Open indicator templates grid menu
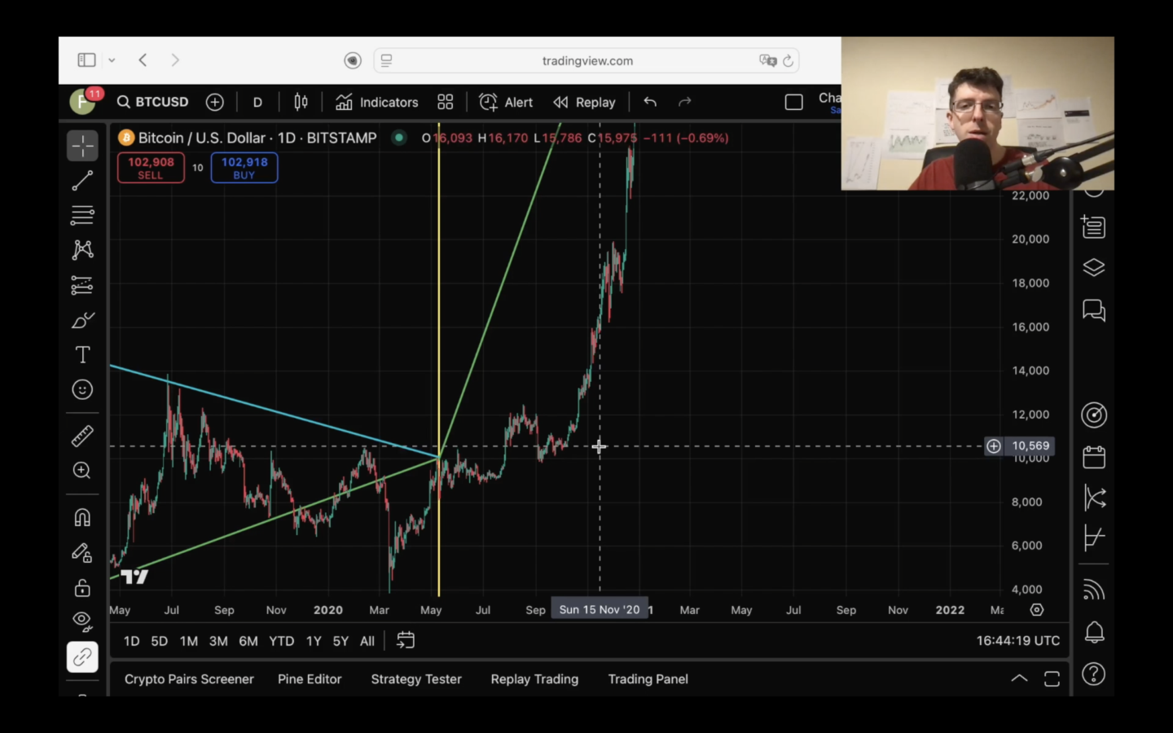1173x733 pixels. click(445, 102)
